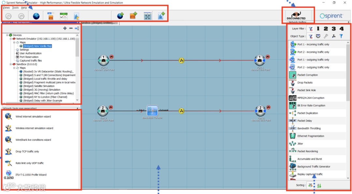Click plus icon in device navigation panel
The width and height of the screenshot is (352, 194).
click(x=65, y=28)
